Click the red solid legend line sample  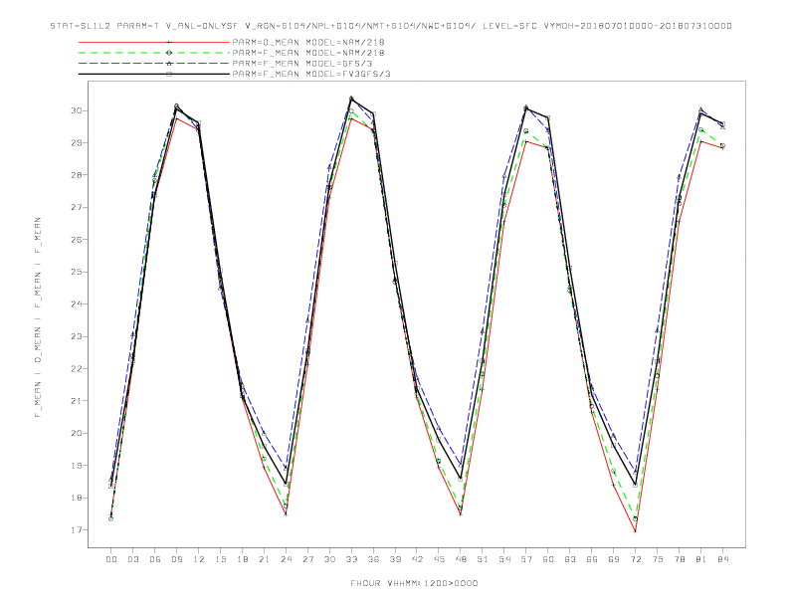154,42
